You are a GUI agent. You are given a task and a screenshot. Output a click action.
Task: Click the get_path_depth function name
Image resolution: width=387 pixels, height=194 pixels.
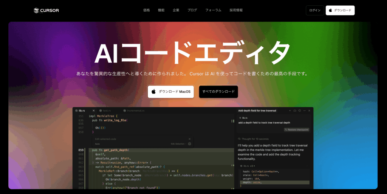[116, 150]
